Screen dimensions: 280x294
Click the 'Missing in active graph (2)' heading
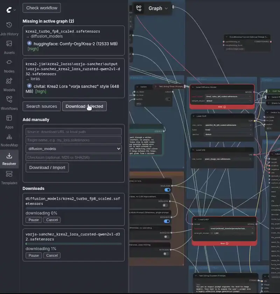pos(48,21)
